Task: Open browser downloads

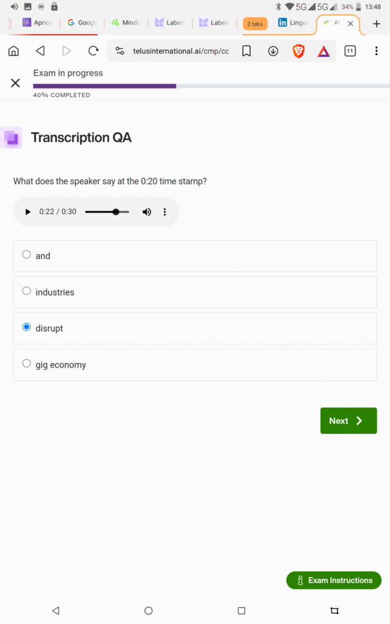Action: pyautogui.click(x=273, y=51)
